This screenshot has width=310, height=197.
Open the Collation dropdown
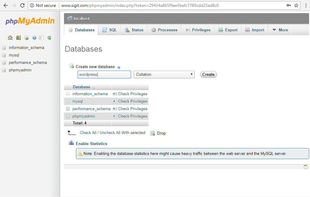[164, 75]
